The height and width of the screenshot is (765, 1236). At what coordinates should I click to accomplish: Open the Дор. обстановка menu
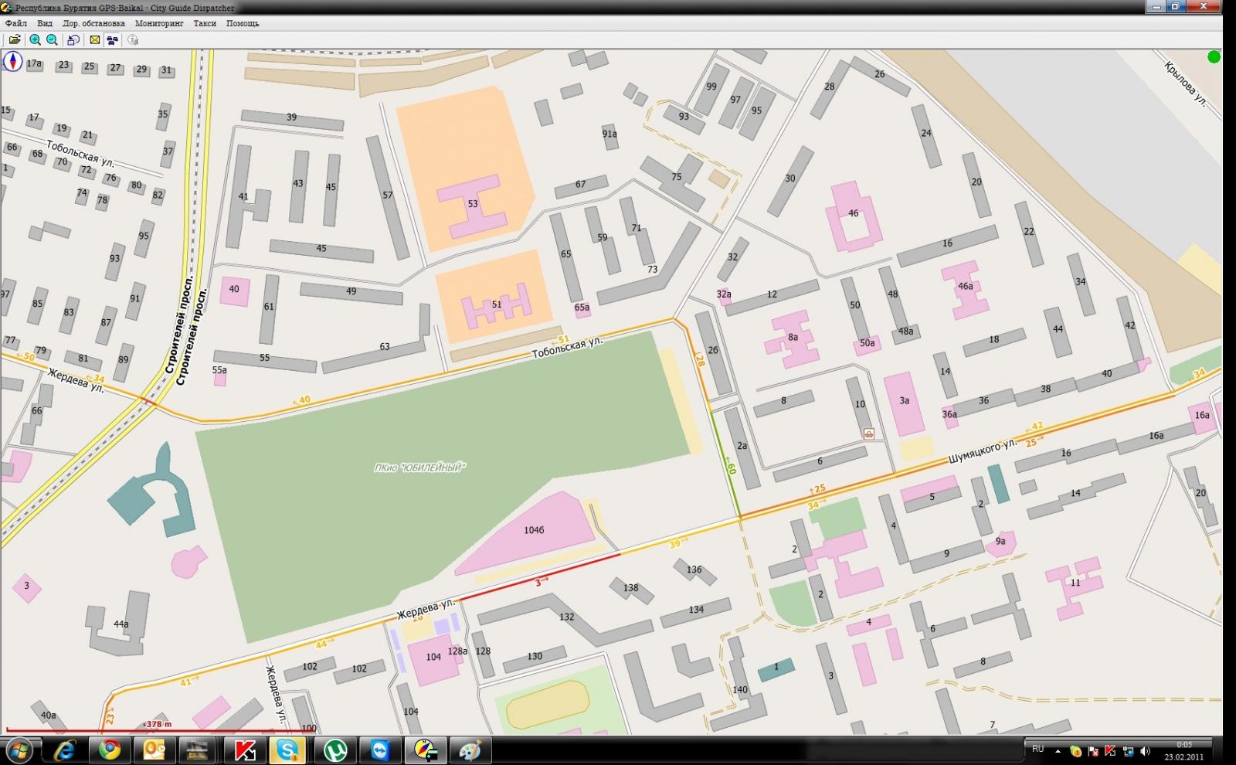click(93, 23)
